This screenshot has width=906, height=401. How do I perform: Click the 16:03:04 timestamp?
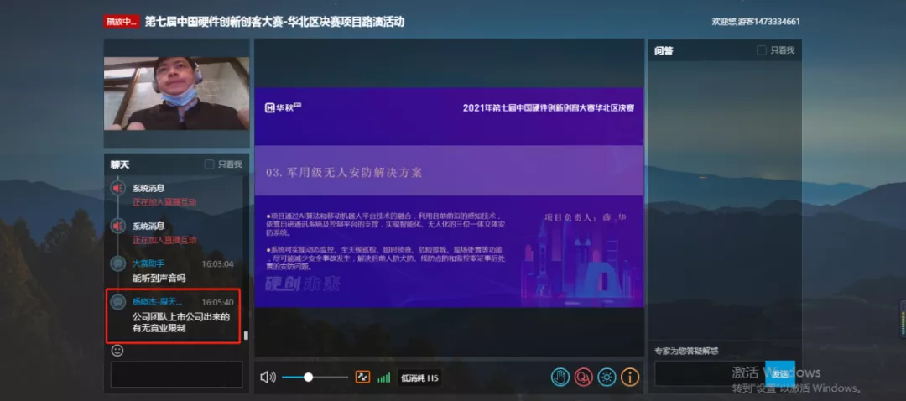(217, 264)
